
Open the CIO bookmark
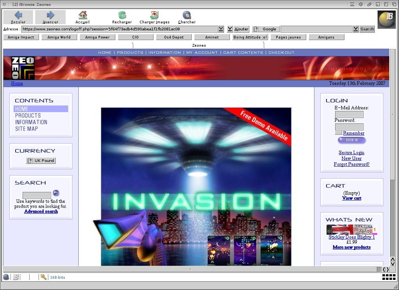tap(135, 37)
